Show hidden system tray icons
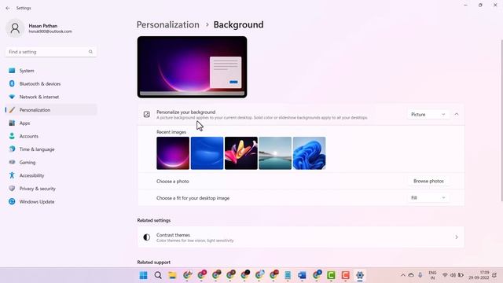The image size is (503, 283). [x=403, y=275]
